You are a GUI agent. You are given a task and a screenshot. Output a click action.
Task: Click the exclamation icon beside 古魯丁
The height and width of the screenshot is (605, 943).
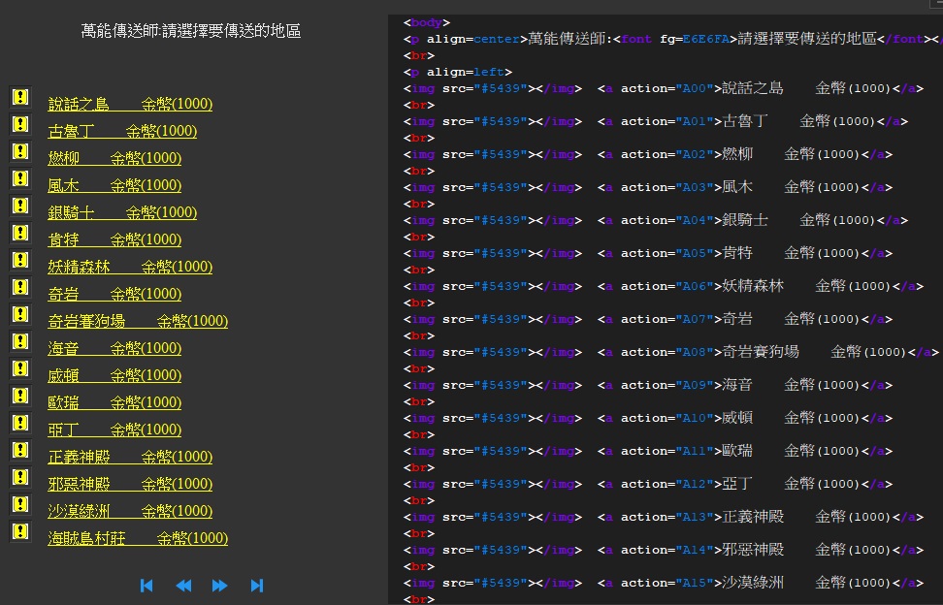(x=20, y=124)
